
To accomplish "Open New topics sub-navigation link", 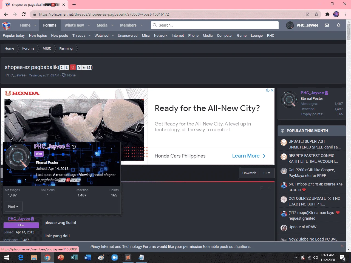I will pyautogui.click(x=38, y=36).
